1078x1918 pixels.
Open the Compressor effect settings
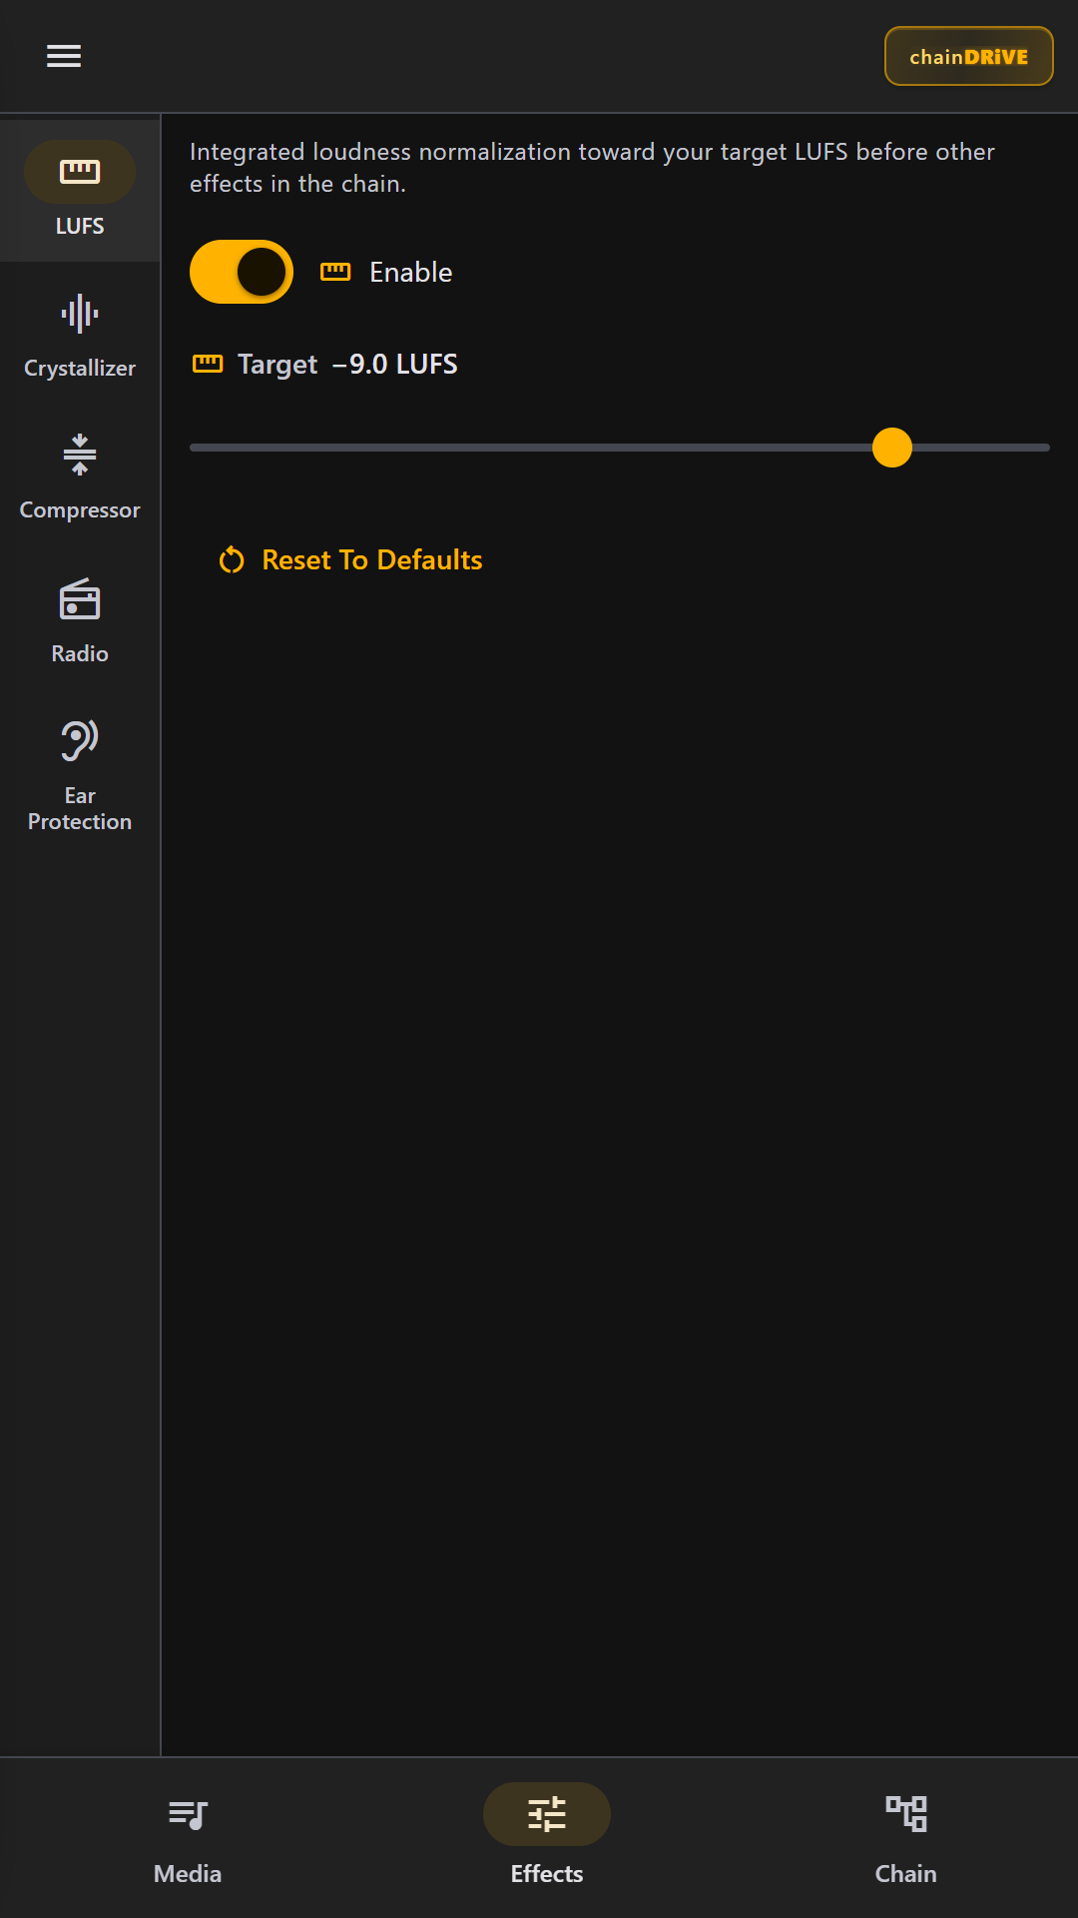pos(80,477)
